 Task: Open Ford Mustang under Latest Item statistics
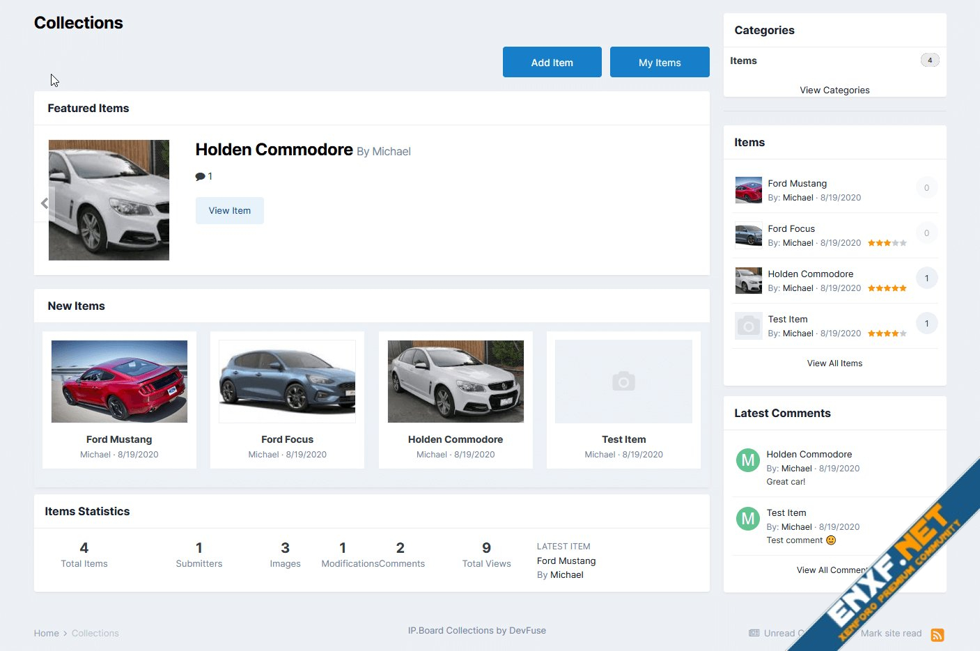tap(566, 561)
